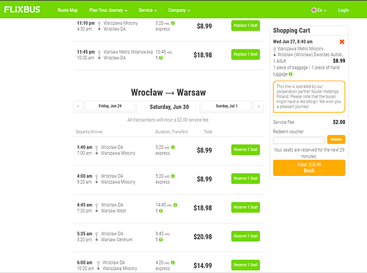
Task: Reserve 1 seat on the 4:00 am trip
Action: pos(245,178)
